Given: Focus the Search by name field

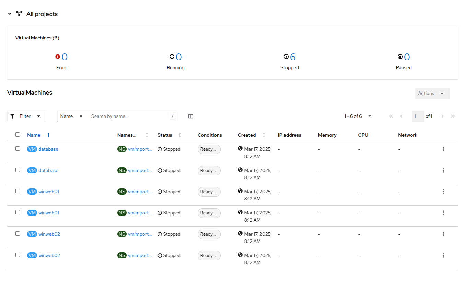Looking at the screenshot, I should [129, 116].
